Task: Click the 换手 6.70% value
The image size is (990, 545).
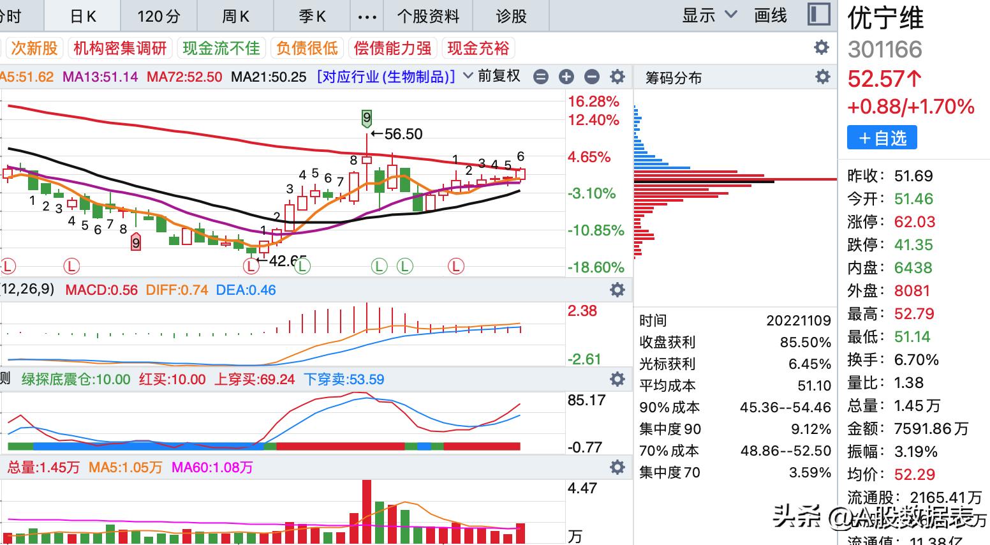Action: click(x=917, y=360)
